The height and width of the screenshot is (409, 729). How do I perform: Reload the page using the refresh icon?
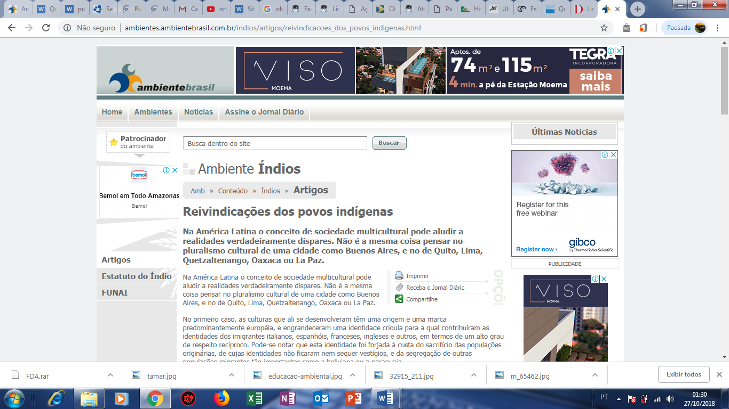(x=46, y=28)
